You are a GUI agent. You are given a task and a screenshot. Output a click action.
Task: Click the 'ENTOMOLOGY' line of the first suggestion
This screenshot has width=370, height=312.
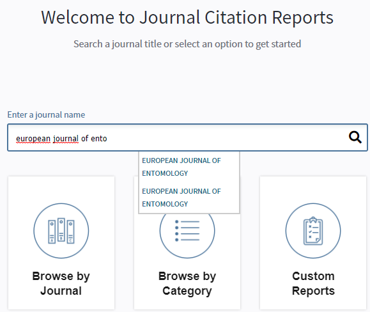(x=165, y=173)
